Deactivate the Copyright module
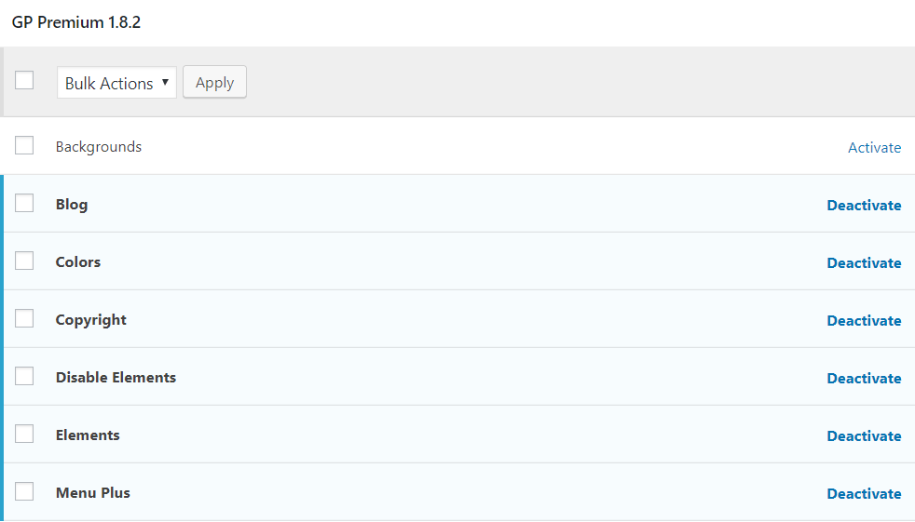This screenshot has width=915, height=522. [864, 320]
